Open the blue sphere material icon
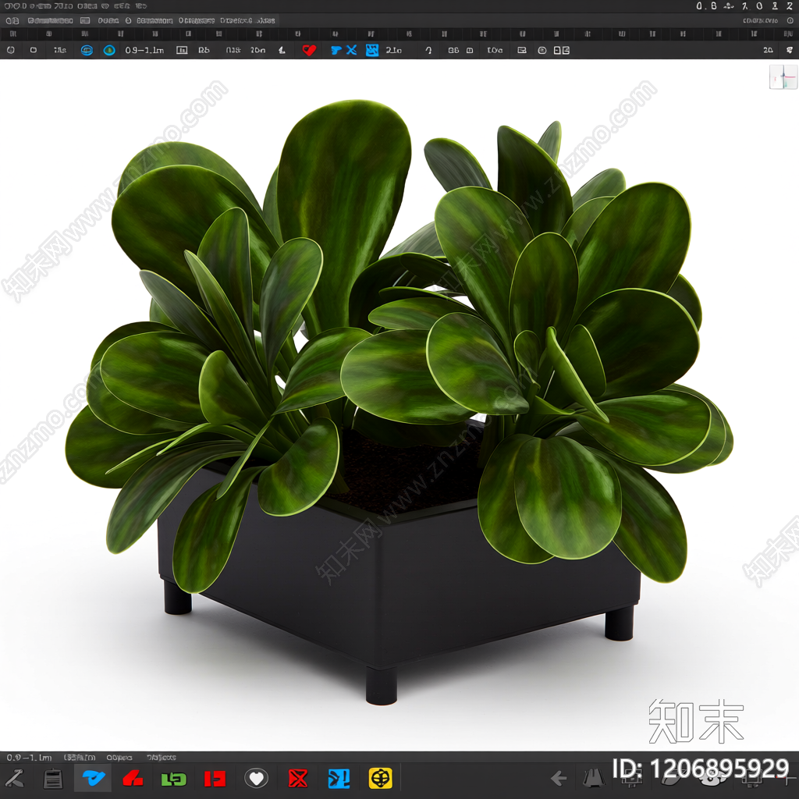Image resolution: width=799 pixels, height=799 pixels. [108, 50]
